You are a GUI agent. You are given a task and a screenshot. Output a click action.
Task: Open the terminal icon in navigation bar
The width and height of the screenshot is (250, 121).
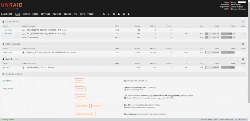coord(109,14)
